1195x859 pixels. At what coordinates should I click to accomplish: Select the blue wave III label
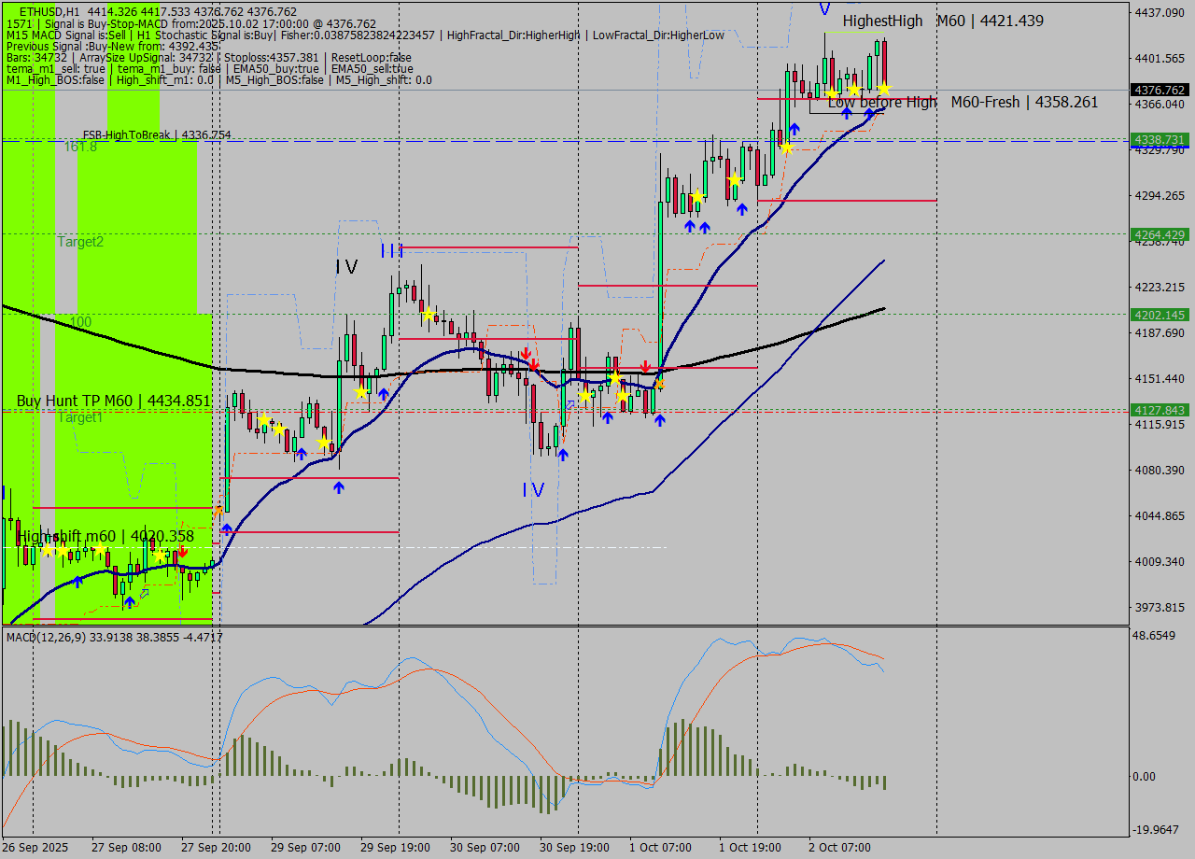[391, 250]
